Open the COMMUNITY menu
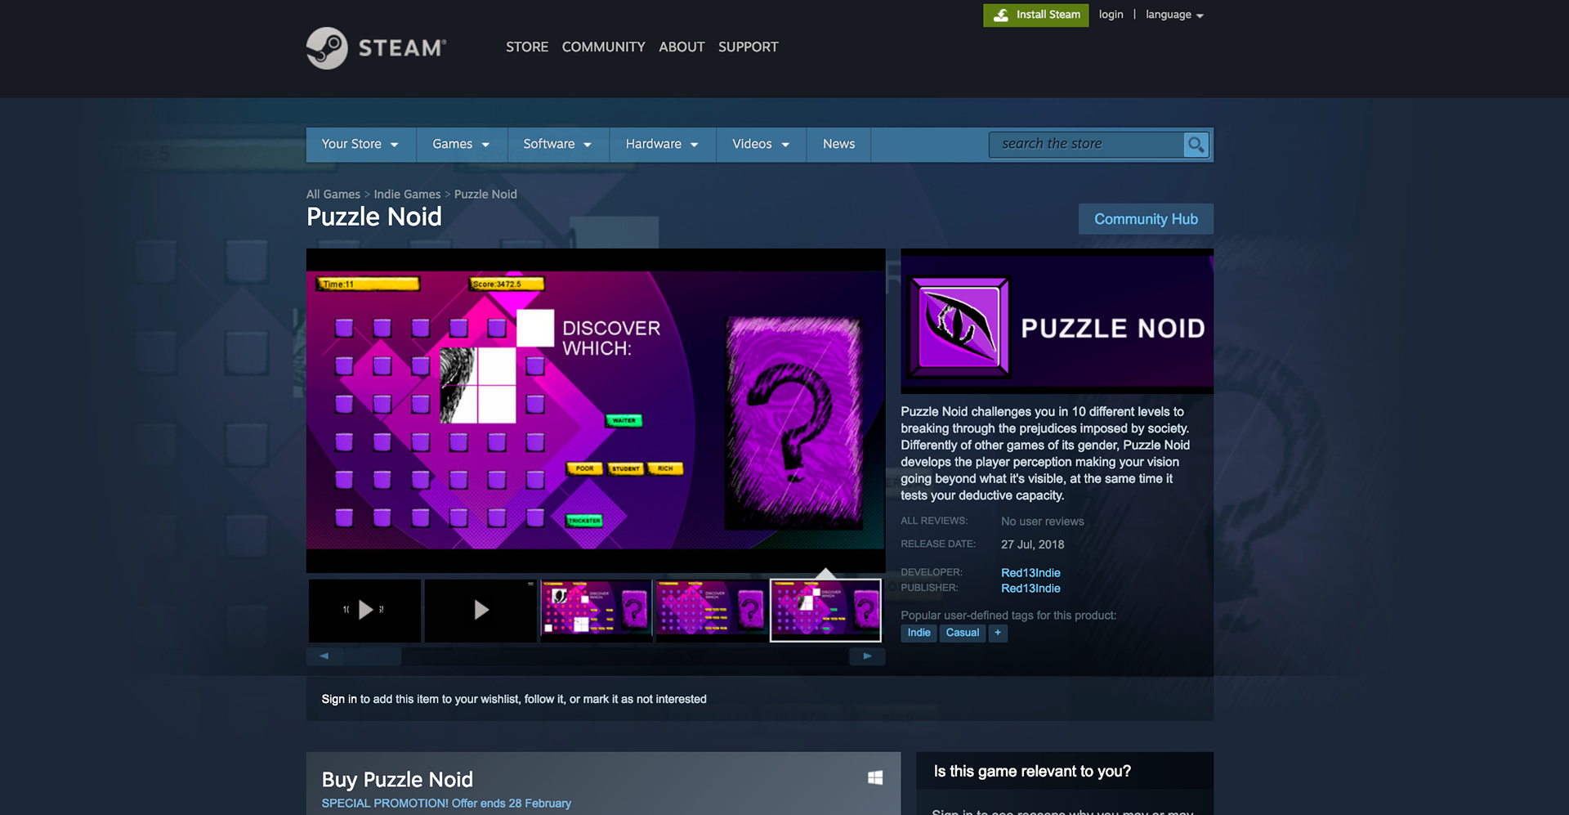1569x815 pixels. point(603,47)
